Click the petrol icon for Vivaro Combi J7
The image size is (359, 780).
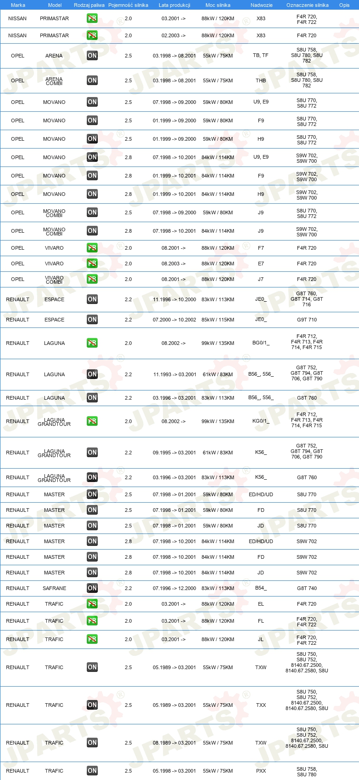click(92, 279)
